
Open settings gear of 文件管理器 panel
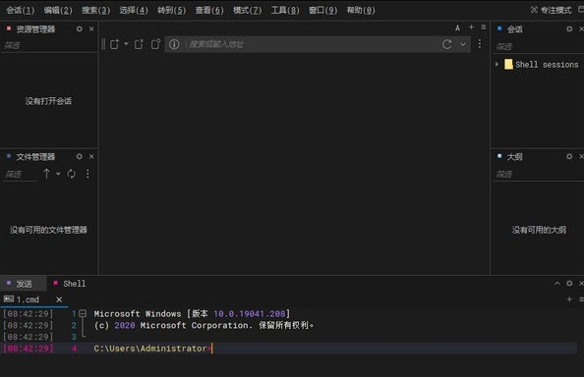click(x=80, y=156)
